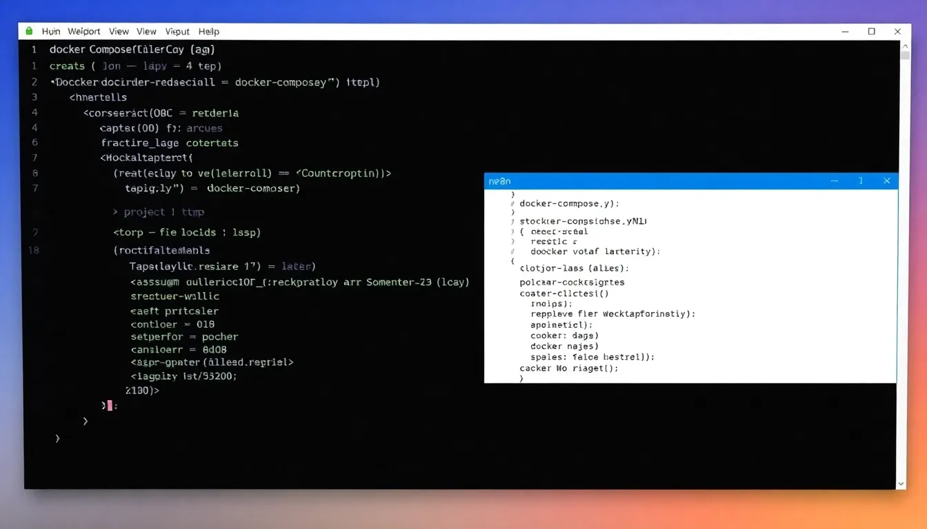Collapse the bracket at line 4 corseeract

pos(88,112)
